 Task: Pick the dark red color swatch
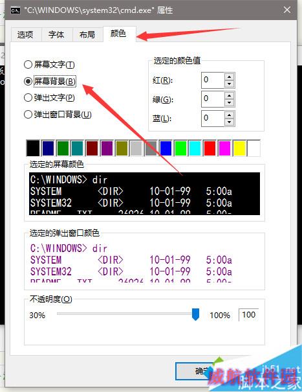(x=92, y=148)
